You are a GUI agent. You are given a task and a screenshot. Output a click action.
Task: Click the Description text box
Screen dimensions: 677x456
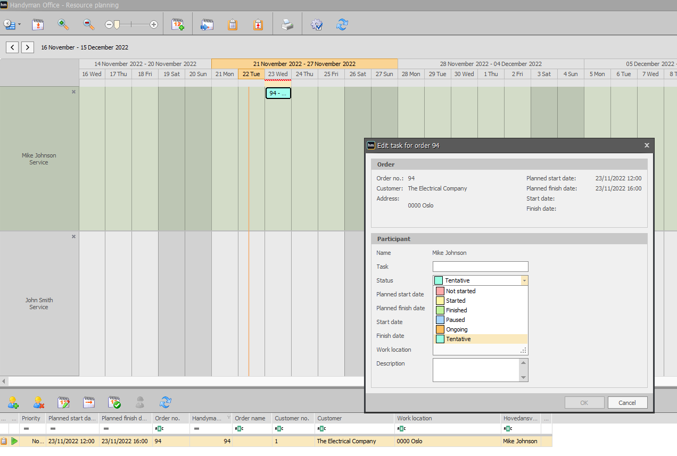[x=476, y=370]
